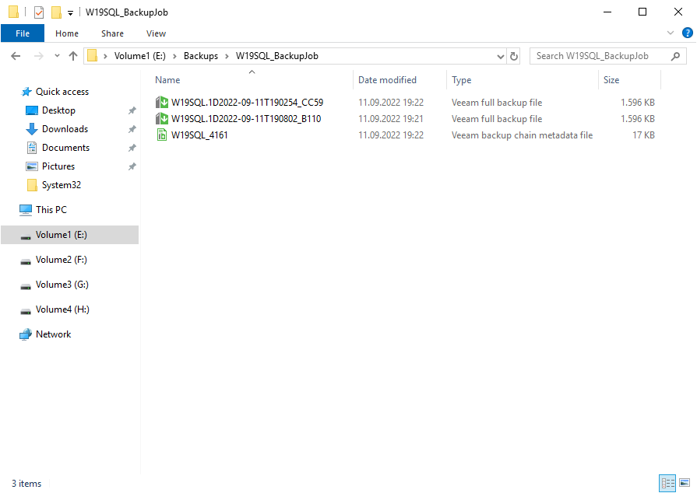Click the Veeam icon of the W19SQL...CC59 backup file
The height and width of the screenshot is (493, 697).
click(162, 103)
